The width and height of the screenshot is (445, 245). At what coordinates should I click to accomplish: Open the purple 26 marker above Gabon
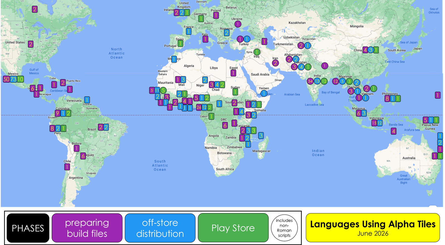click(x=199, y=107)
